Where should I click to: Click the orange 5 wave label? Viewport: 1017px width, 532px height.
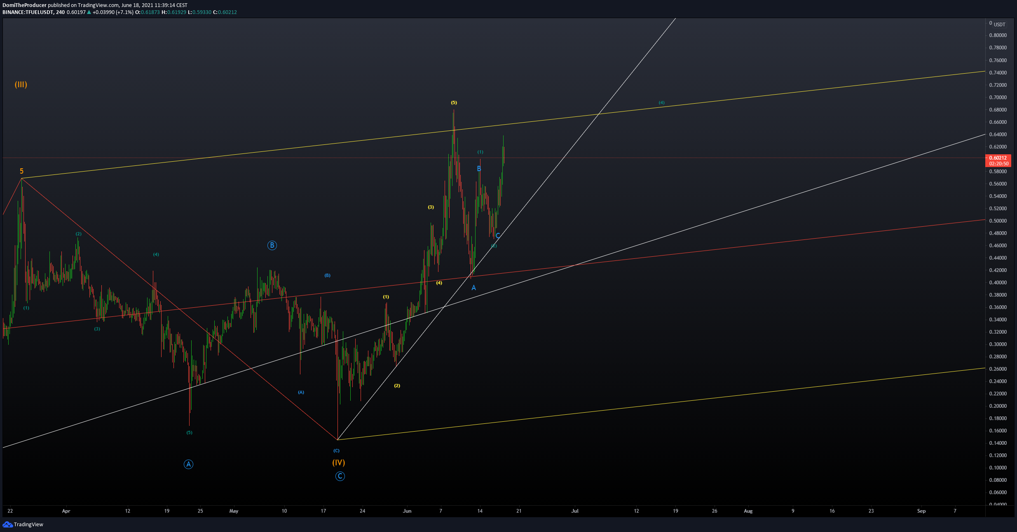click(22, 171)
